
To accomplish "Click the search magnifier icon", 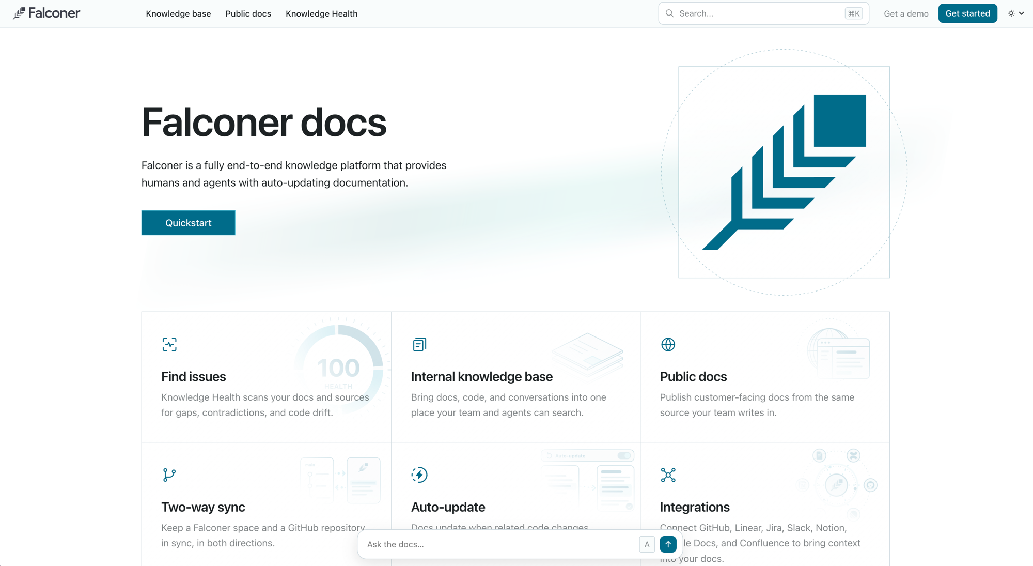I will click(x=669, y=13).
